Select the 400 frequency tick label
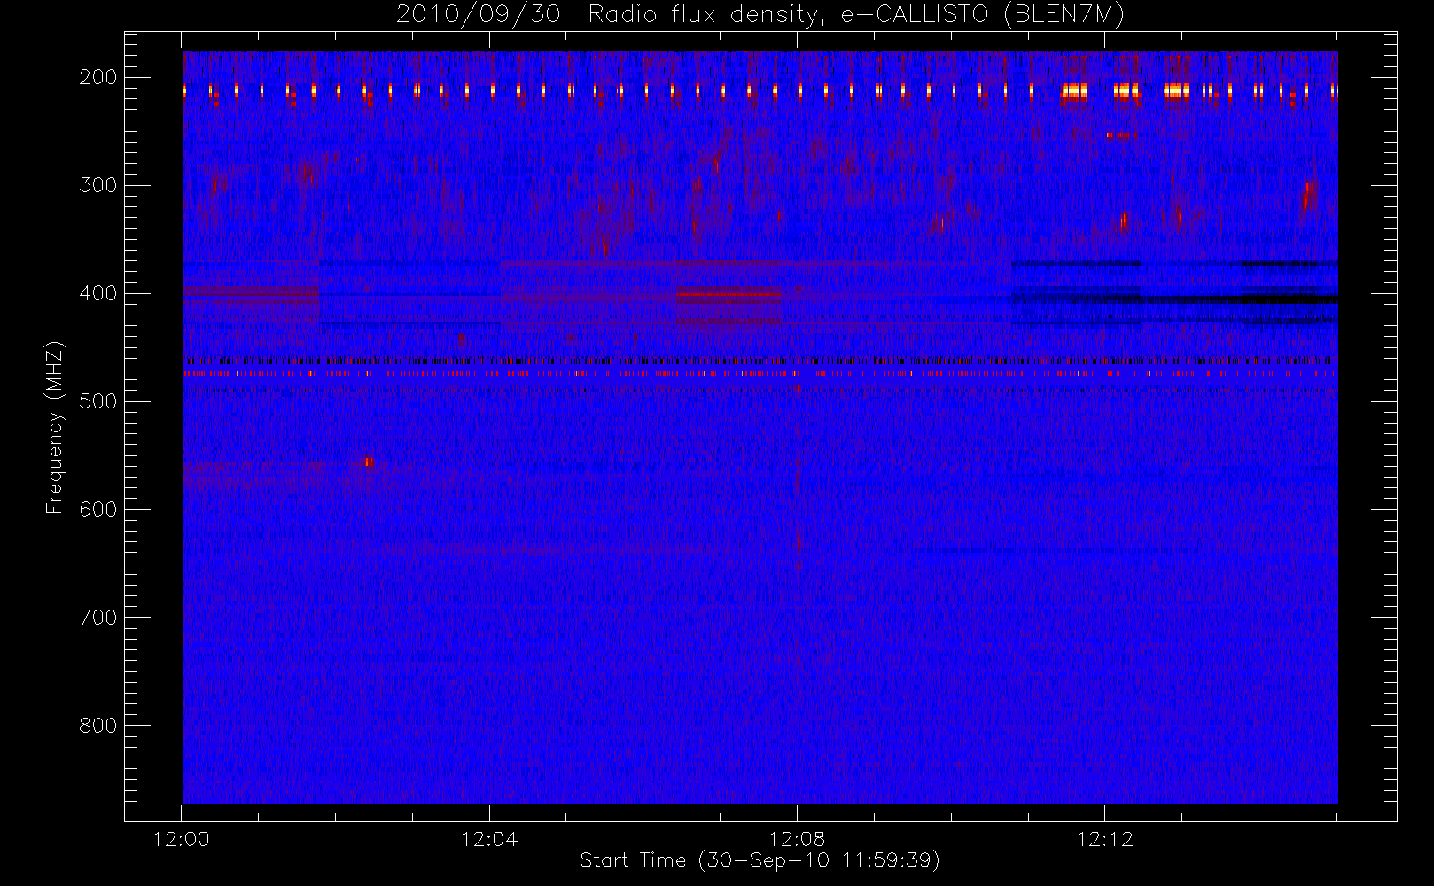This screenshot has height=886, width=1434. point(98,293)
